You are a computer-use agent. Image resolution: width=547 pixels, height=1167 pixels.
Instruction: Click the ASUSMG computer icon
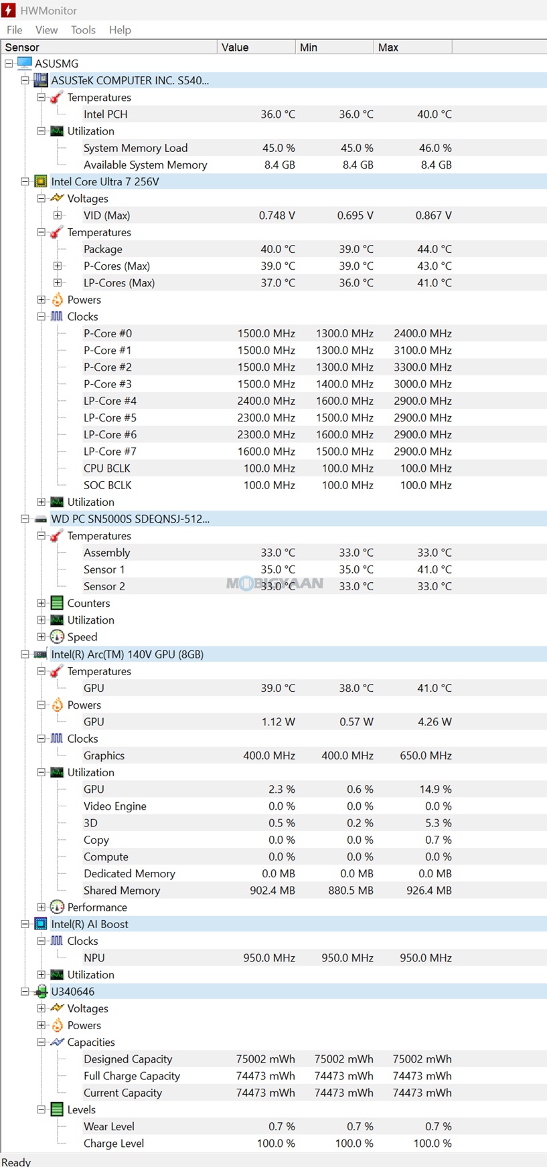[25, 63]
